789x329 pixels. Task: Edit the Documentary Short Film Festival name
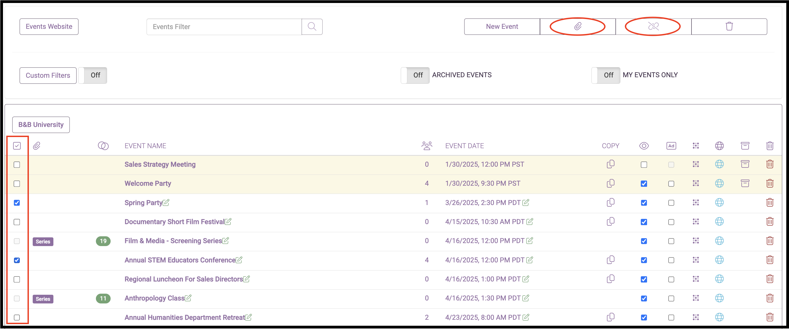click(x=228, y=221)
